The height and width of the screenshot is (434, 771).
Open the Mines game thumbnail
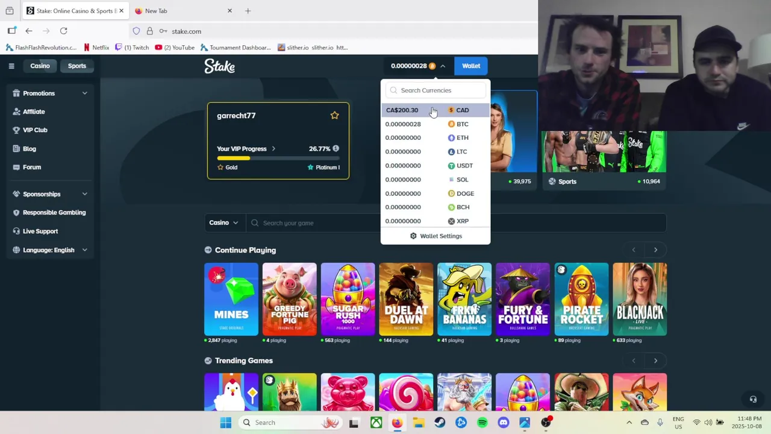(x=231, y=299)
